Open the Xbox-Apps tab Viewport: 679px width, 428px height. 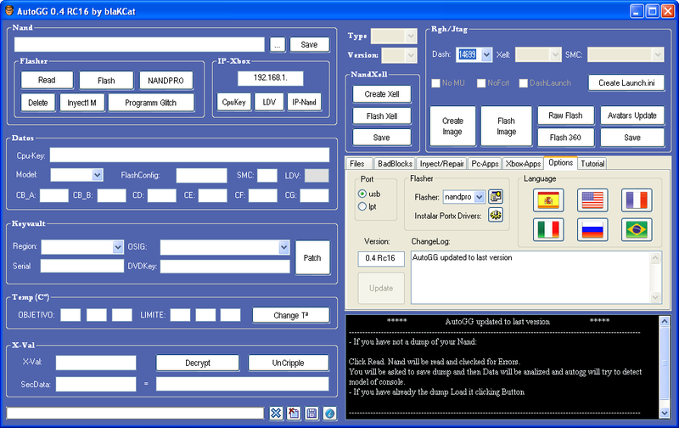tap(523, 163)
